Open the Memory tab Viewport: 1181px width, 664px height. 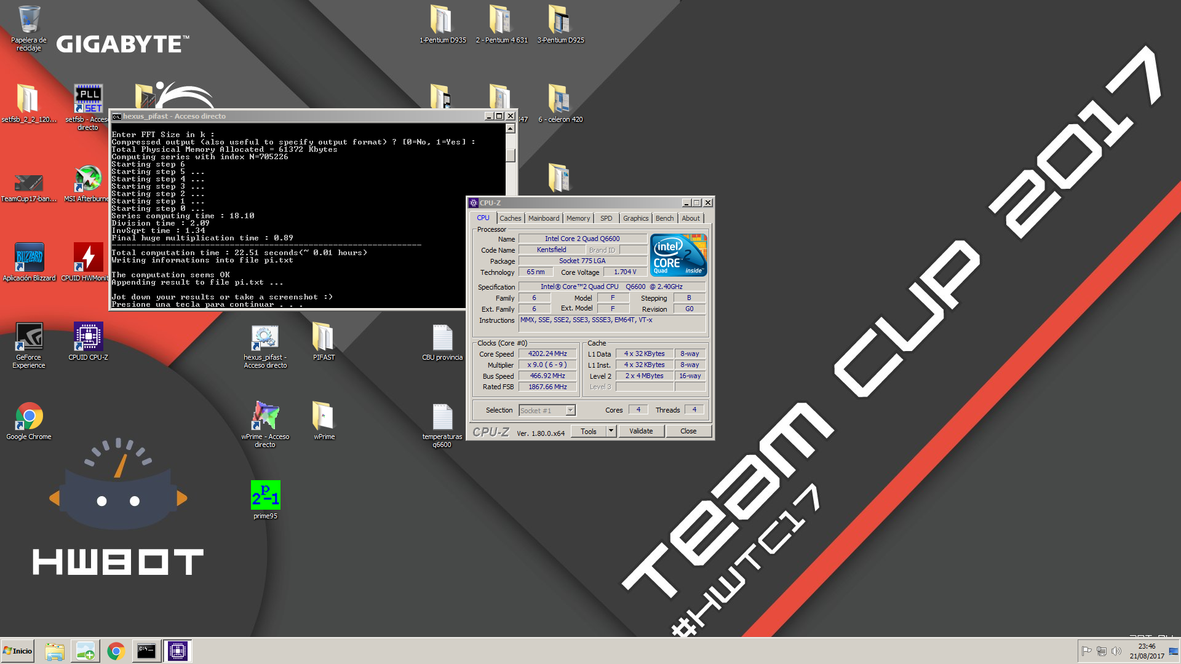click(578, 218)
